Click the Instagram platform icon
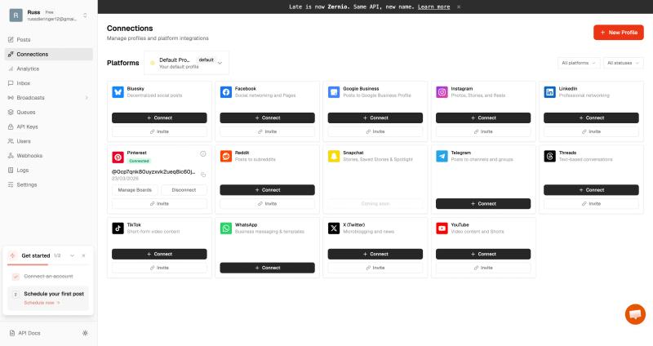 point(442,92)
